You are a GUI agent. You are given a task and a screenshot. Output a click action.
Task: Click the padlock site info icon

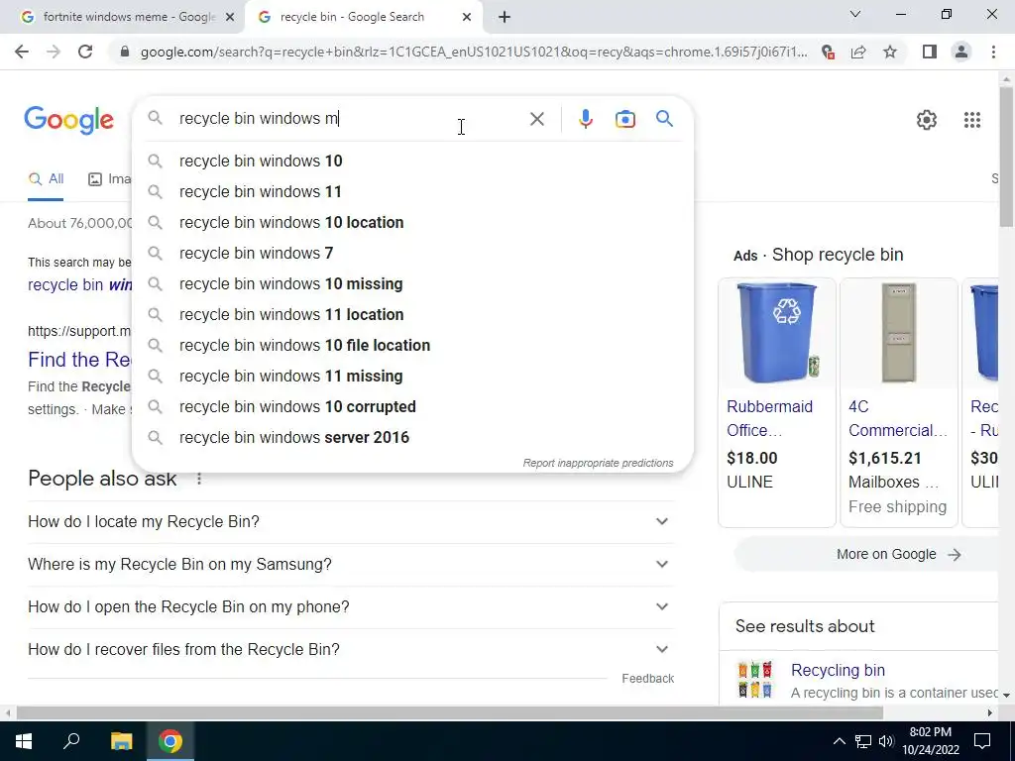(125, 52)
